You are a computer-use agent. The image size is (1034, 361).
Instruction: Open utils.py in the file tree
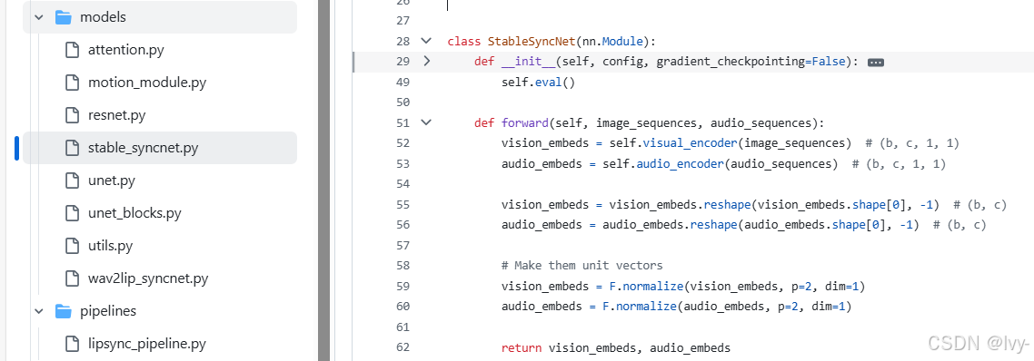(111, 246)
